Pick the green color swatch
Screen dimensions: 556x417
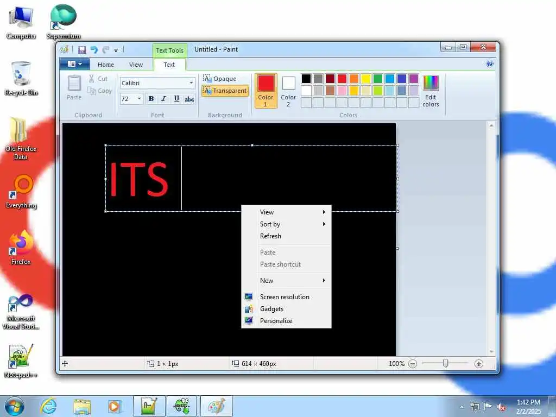click(378, 78)
